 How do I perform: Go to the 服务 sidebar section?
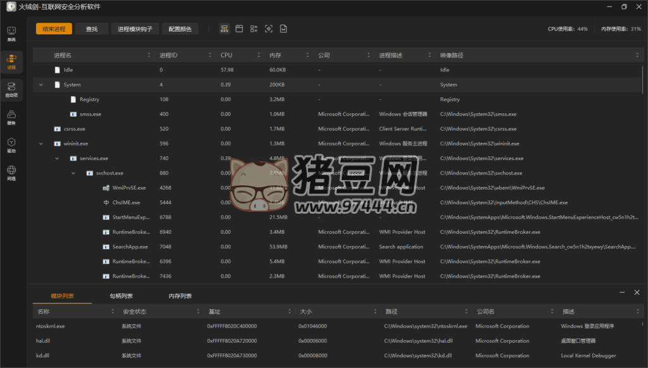click(x=11, y=117)
